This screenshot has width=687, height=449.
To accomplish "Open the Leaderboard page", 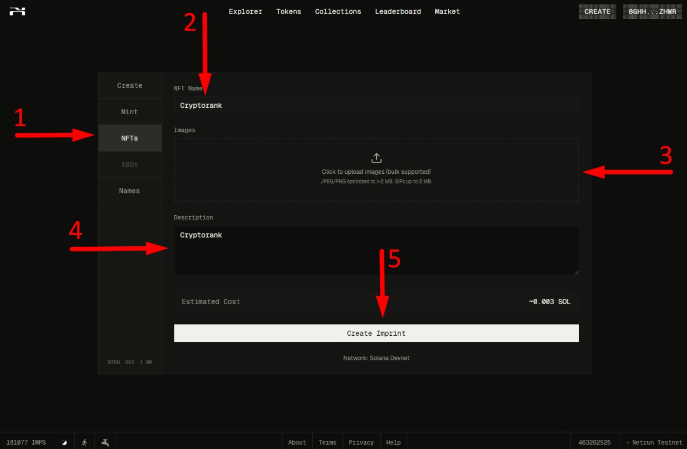I will pyautogui.click(x=398, y=11).
